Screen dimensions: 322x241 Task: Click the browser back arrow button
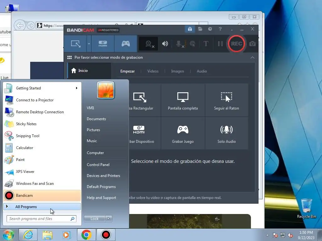[20, 26]
